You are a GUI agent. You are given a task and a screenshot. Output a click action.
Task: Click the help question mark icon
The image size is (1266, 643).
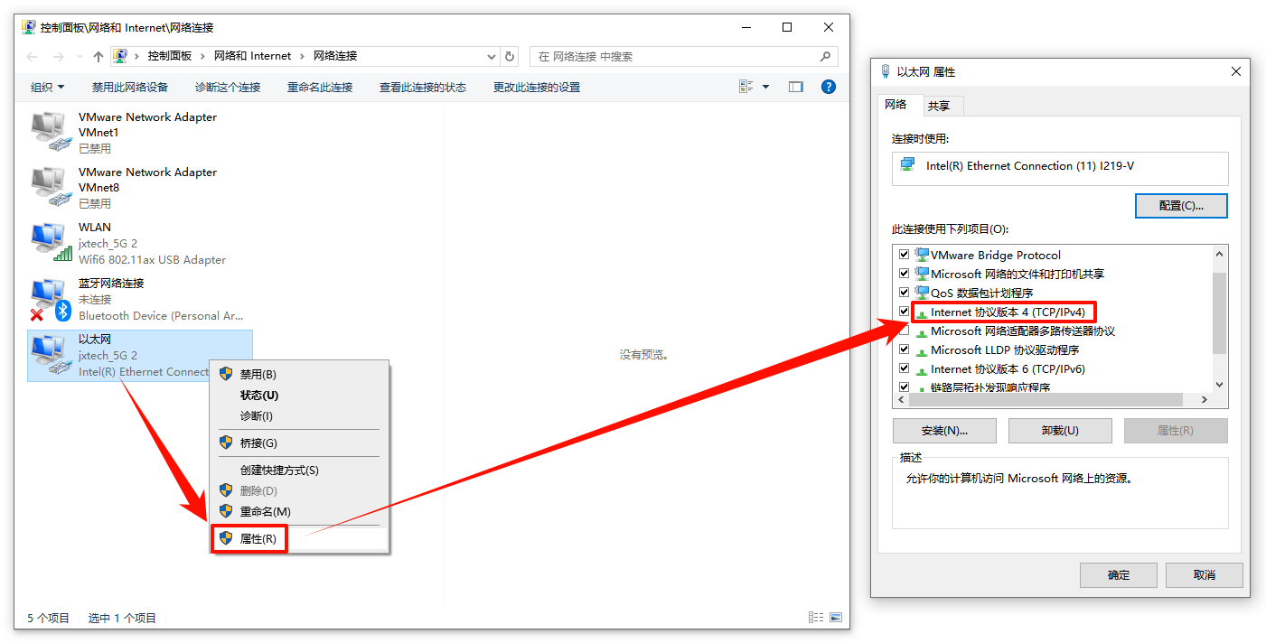(828, 87)
